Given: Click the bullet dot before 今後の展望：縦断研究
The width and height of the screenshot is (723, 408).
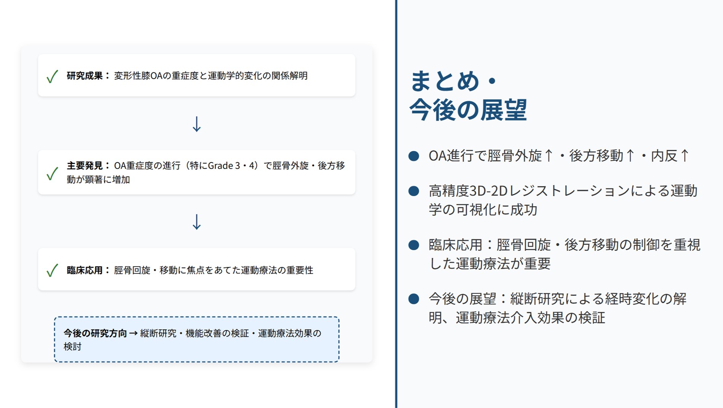Looking at the screenshot, I should click(414, 299).
